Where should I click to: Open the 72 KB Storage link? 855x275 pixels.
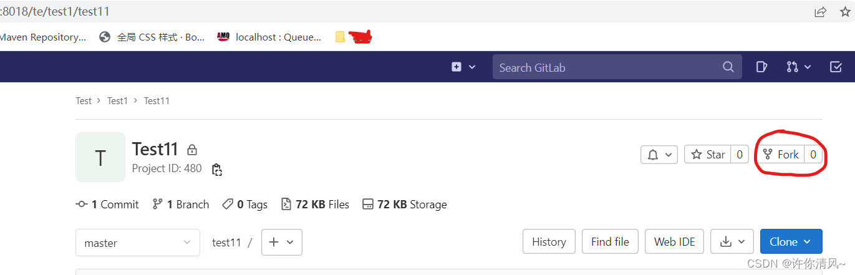[x=404, y=204]
